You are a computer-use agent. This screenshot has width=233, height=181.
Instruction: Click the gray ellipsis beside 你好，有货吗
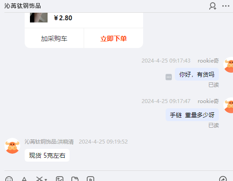pos(169,77)
